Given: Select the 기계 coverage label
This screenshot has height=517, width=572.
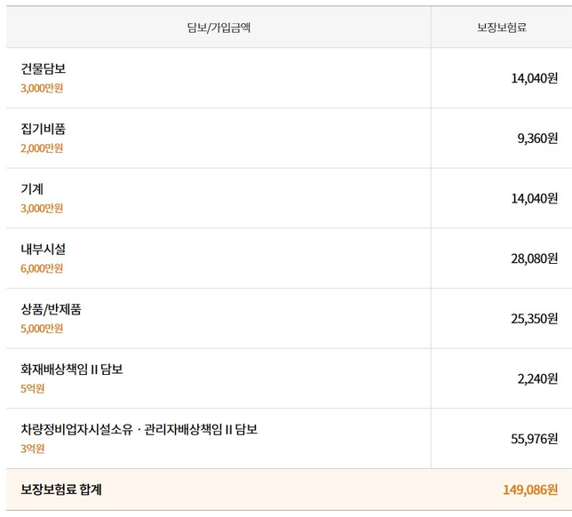Looking at the screenshot, I should (x=32, y=189).
